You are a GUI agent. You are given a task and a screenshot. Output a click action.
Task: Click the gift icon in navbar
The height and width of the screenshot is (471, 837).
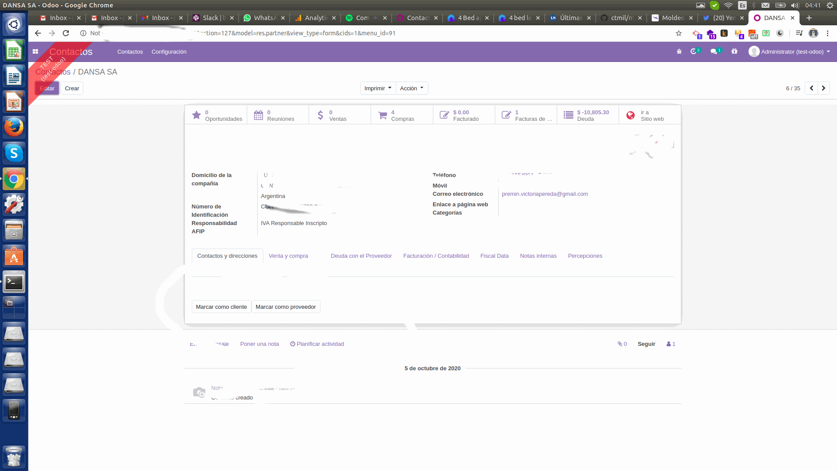[735, 51]
